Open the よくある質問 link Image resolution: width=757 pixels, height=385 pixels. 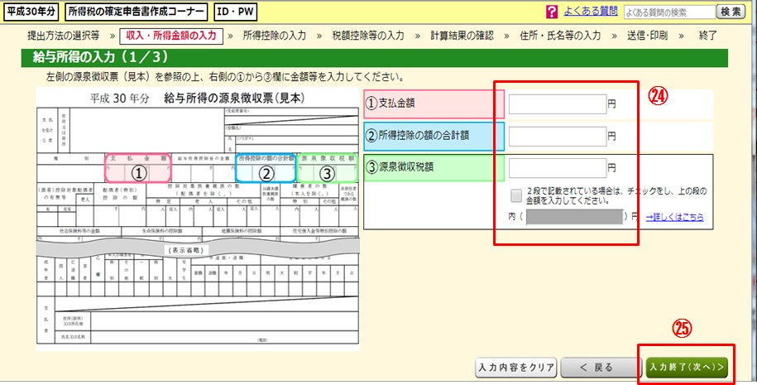tap(591, 12)
